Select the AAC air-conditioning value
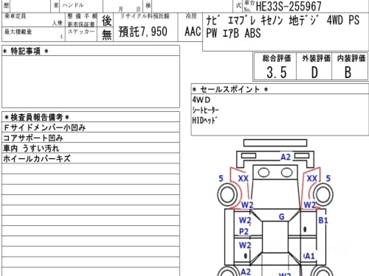This screenshot has height=276, width=369. coord(193,32)
